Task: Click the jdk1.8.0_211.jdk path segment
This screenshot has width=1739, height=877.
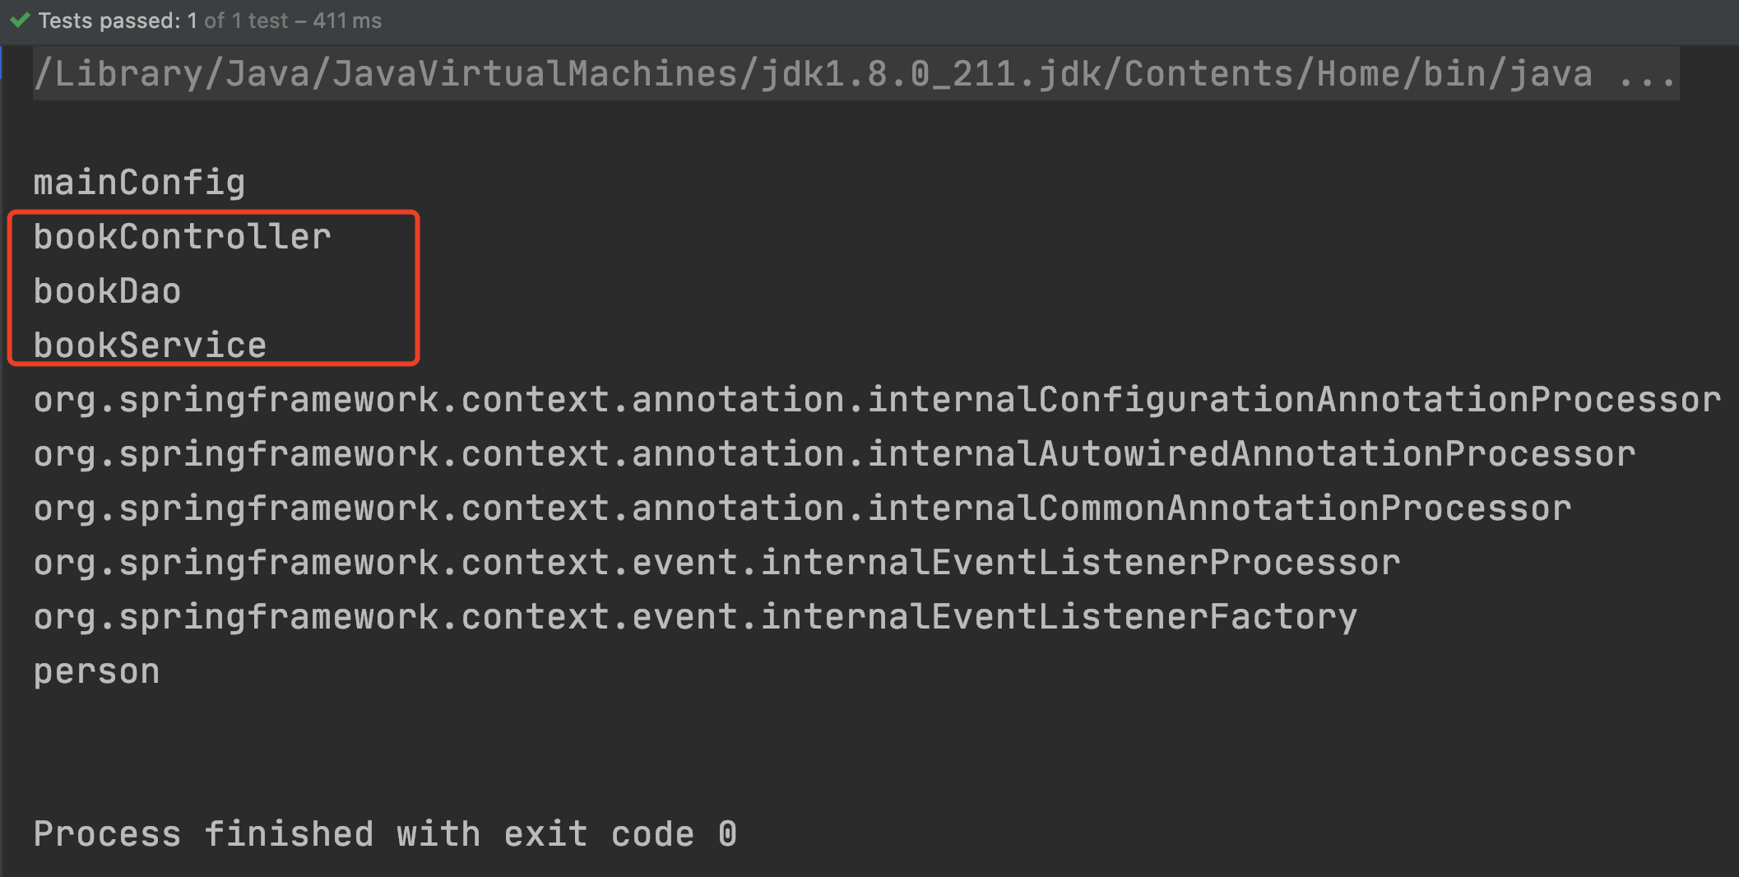Action: point(931,74)
